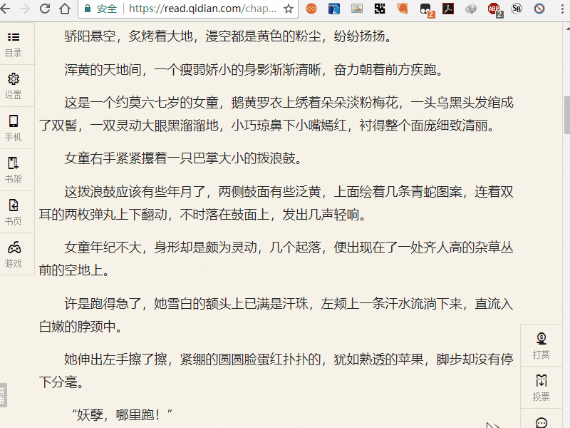The image size is (570, 428).
Task: Click the paragraph starting 骄阳悬空
Action: pos(228,36)
